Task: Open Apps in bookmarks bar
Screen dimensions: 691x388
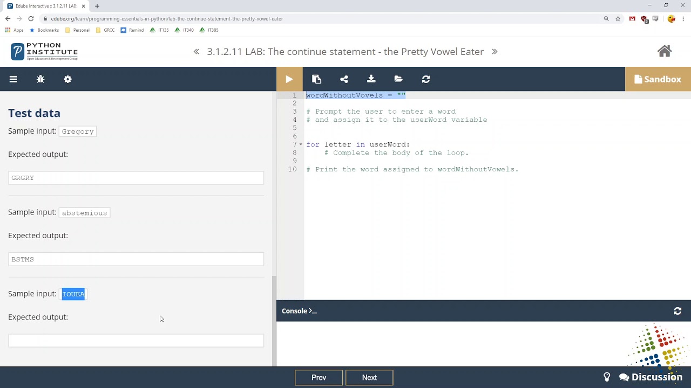Action: pyautogui.click(x=15, y=30)
